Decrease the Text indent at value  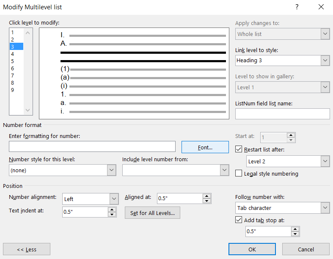pyautogui.click(x=112, y=215)
